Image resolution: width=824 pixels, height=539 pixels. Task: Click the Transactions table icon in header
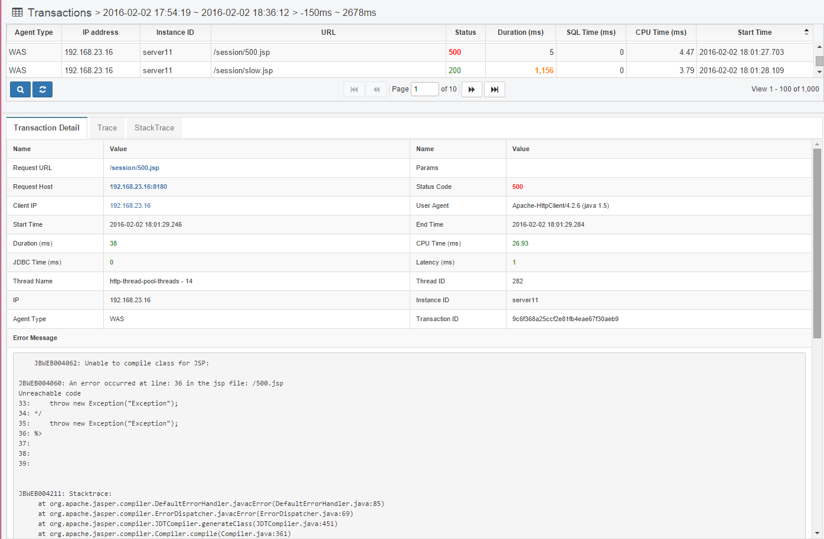point(18,12)
